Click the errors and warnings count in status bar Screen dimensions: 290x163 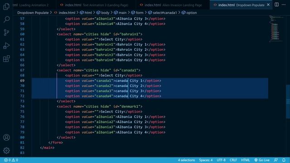(x=11, y=160)
